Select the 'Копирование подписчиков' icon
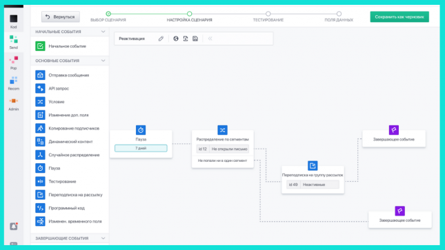The width and height of the screenshot is (445, 250). (40, 128)
